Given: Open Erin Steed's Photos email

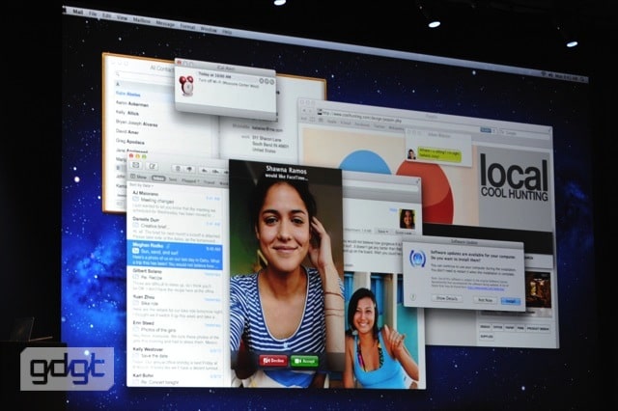Looking at the screenshot, I should (176, 333).
